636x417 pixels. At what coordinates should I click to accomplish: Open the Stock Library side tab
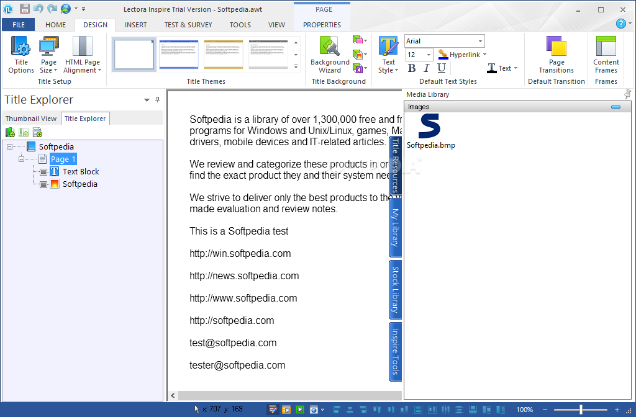396,290
